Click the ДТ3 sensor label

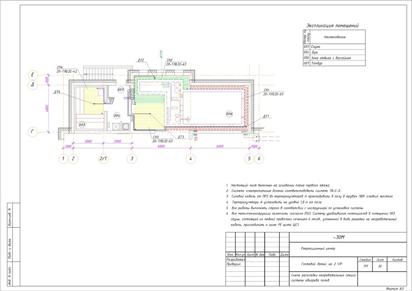[x=181, y=137]
